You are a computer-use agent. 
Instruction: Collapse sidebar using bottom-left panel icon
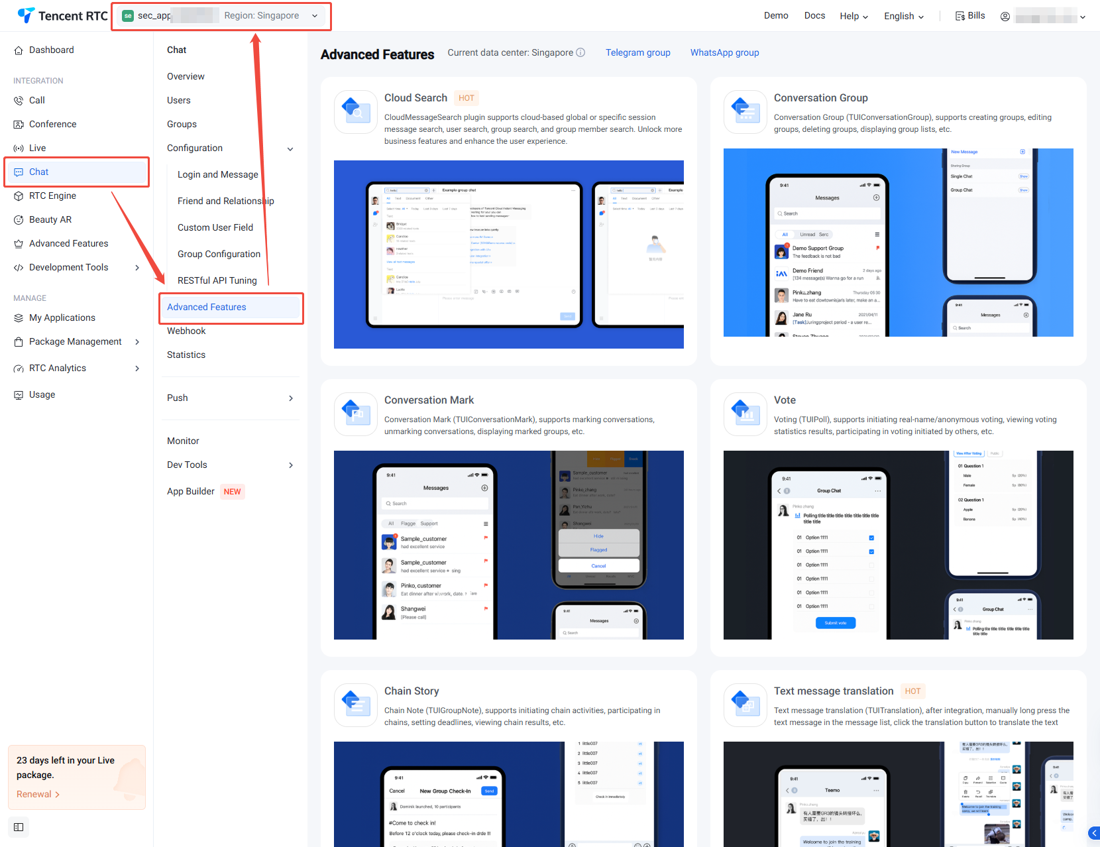[19, 827]
